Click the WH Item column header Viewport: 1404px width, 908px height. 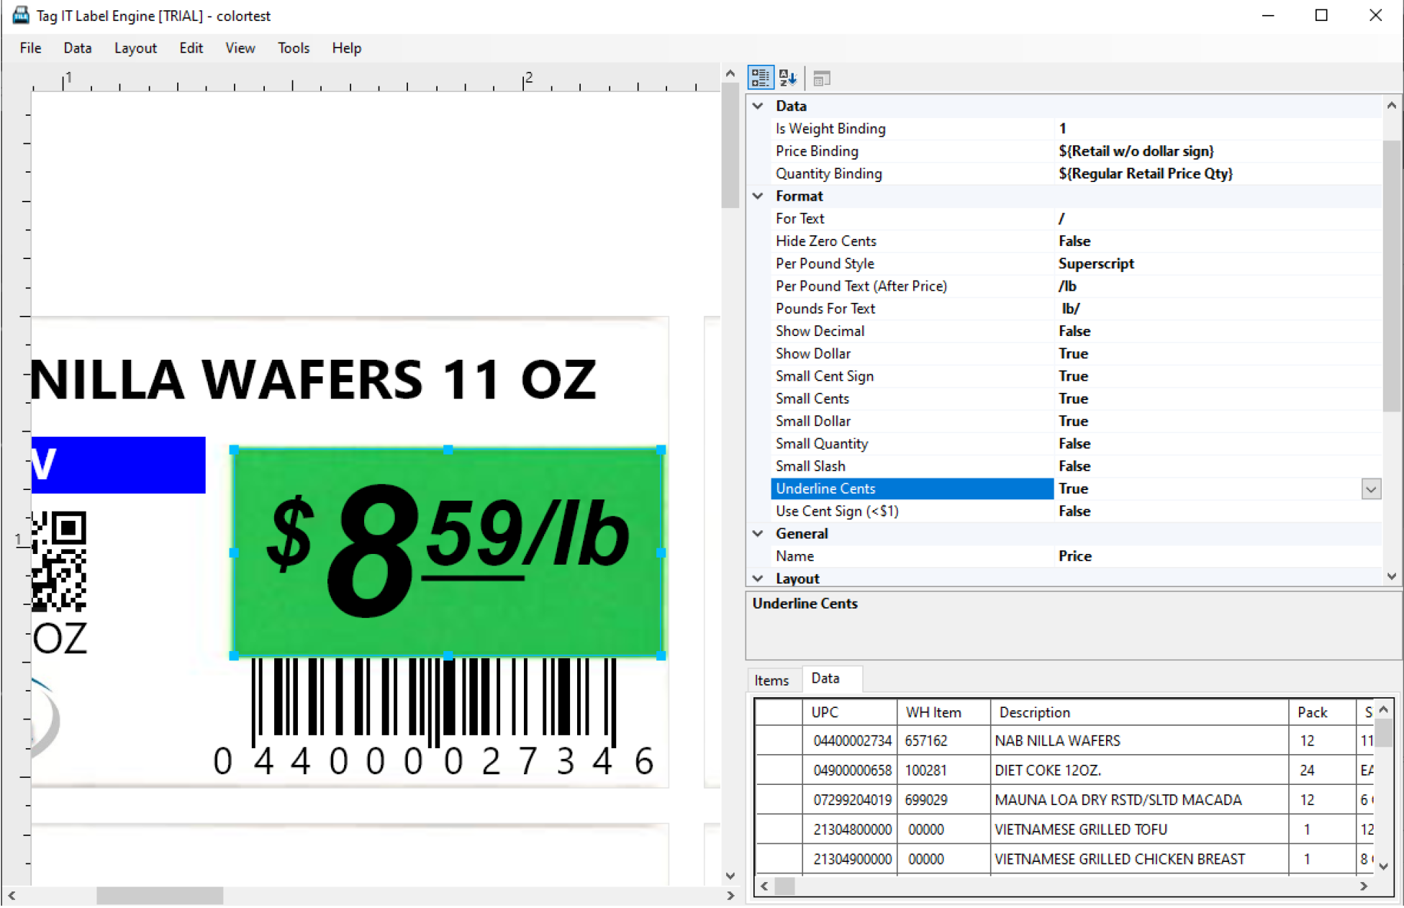coord(943,712)
